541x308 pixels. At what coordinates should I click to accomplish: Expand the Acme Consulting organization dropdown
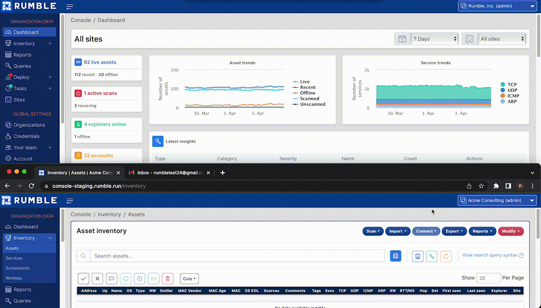click(x=496, y=200)
